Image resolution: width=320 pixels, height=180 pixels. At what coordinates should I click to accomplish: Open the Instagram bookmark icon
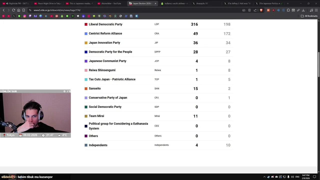coord(24,16)
